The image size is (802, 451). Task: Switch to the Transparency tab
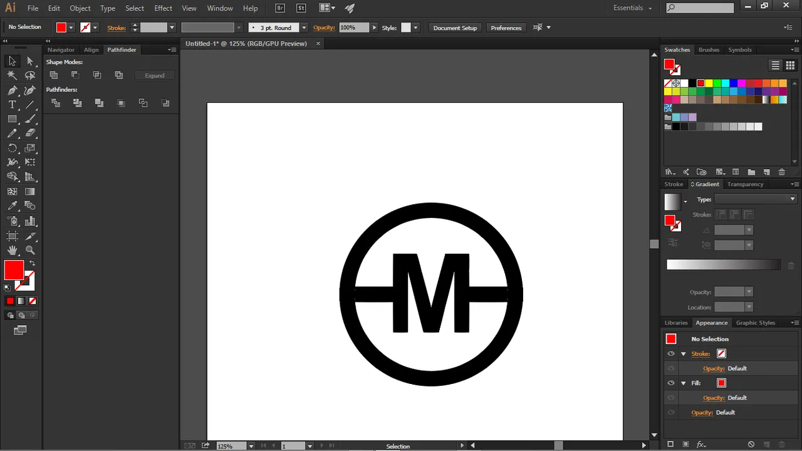[x=745, y=184]
